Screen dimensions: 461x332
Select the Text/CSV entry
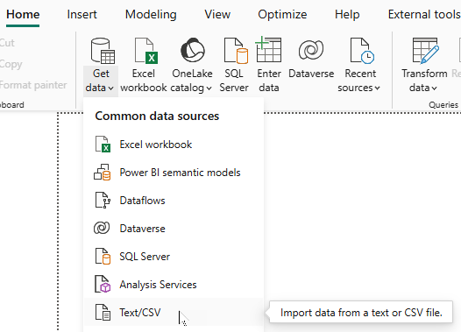(x=140, y=313)
